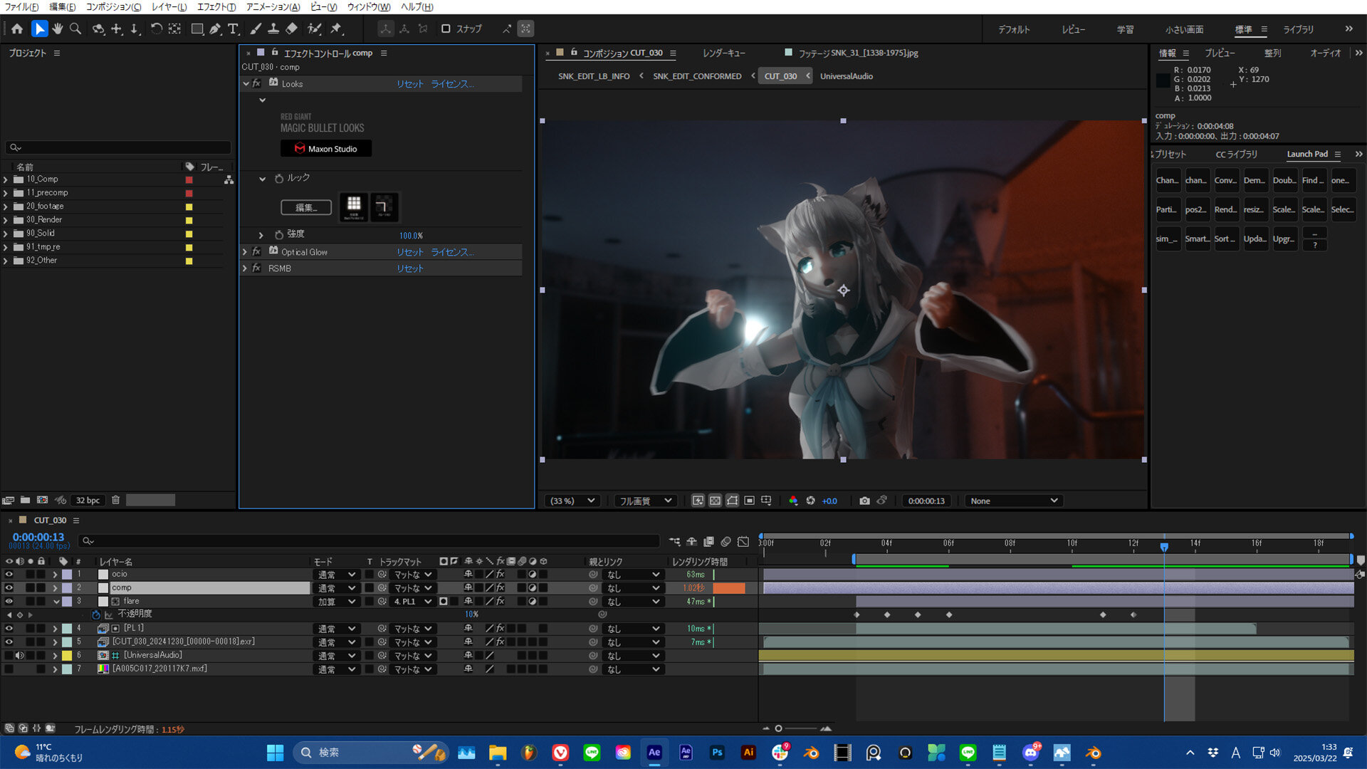Image resolution: width=1367 pixels, height=769 pixels.
Task: Toggle the Snap checkbox
Action: tap(446, 29)
